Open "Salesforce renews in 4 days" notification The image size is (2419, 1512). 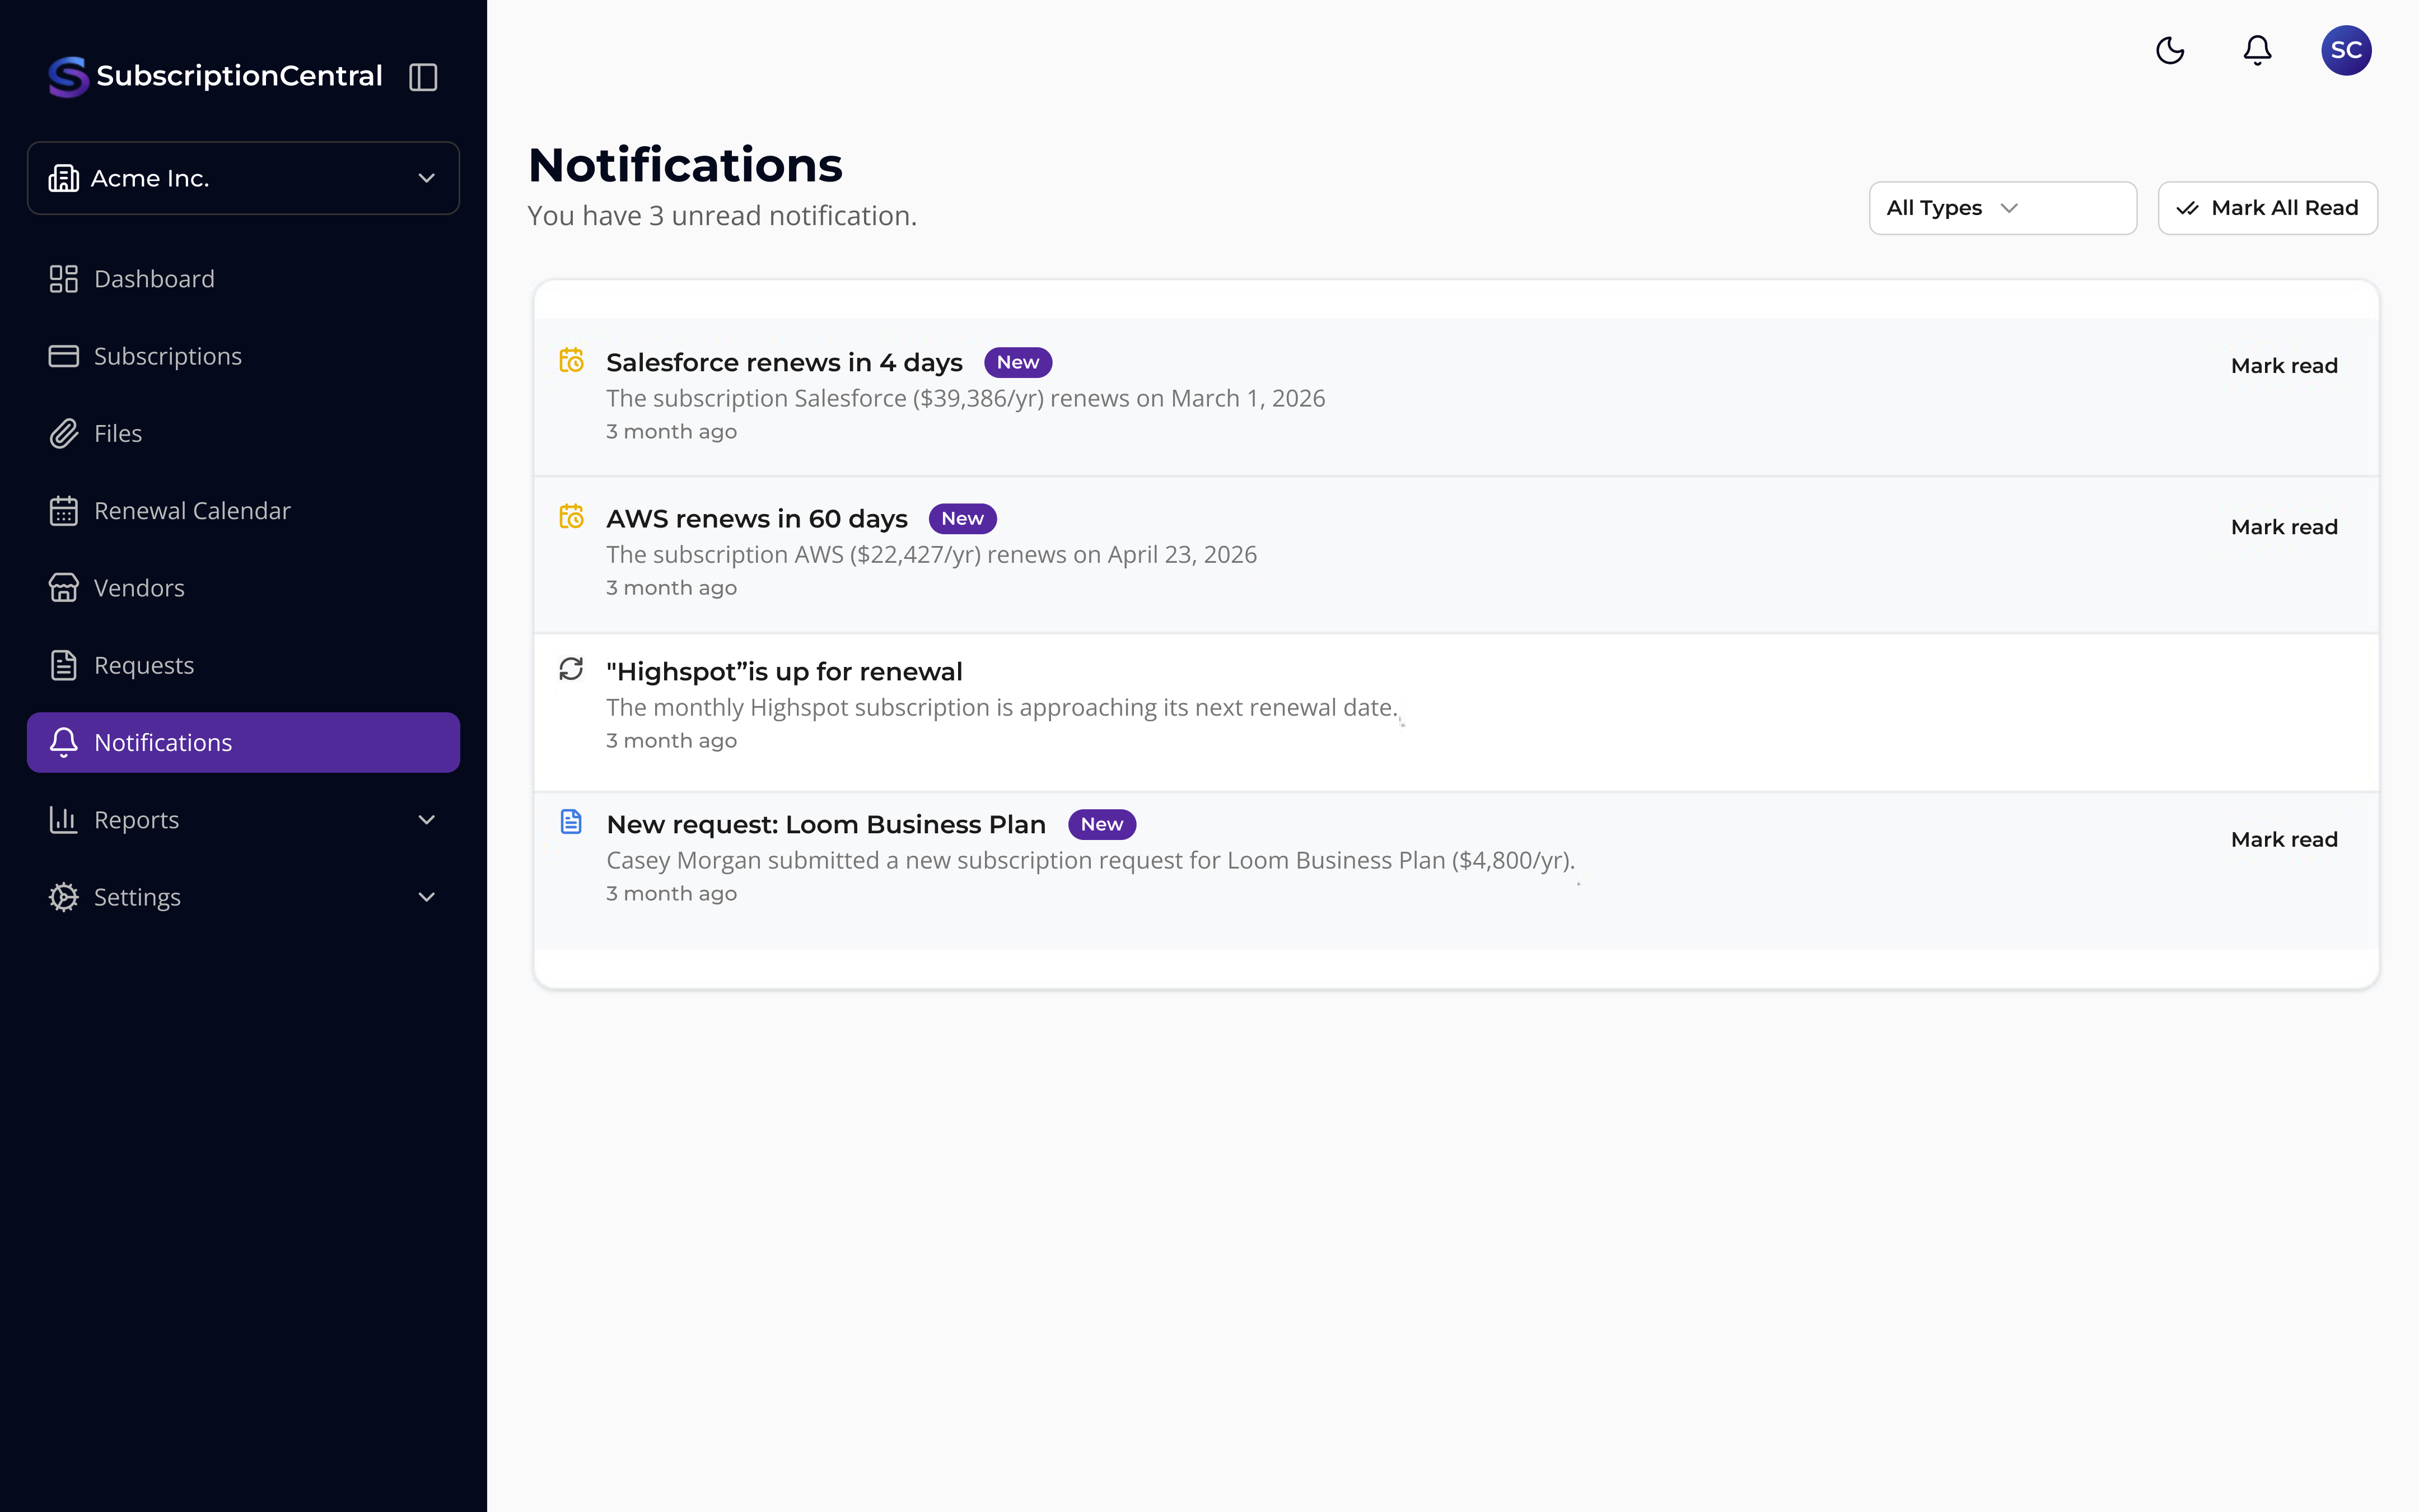(784, 363)
